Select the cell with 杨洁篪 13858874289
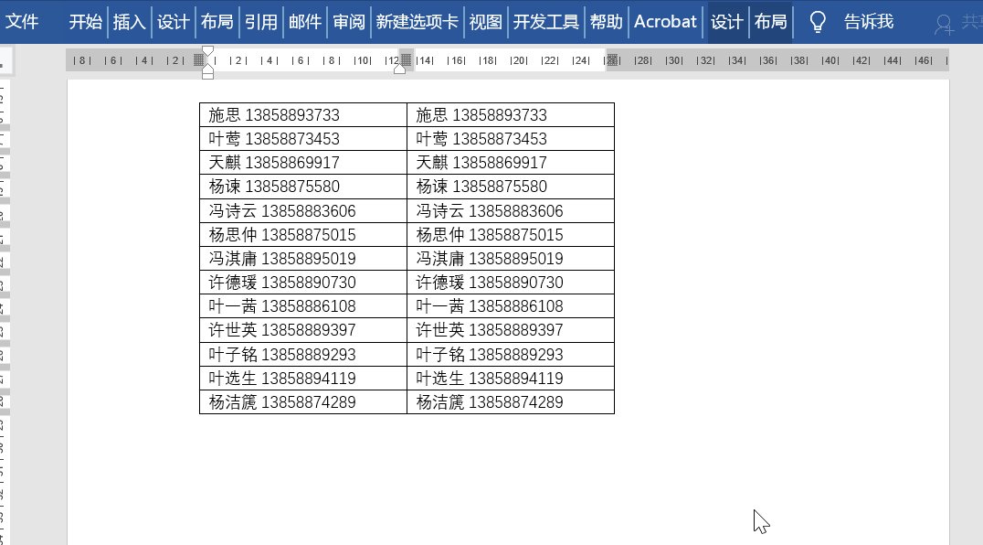The height and width of the screenshot is (545, 983). coord(301,401)
